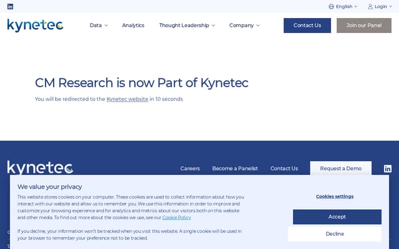This screenshot has height=249, width=399.
Task: Open the Data menu
Action: coord(99,26)
